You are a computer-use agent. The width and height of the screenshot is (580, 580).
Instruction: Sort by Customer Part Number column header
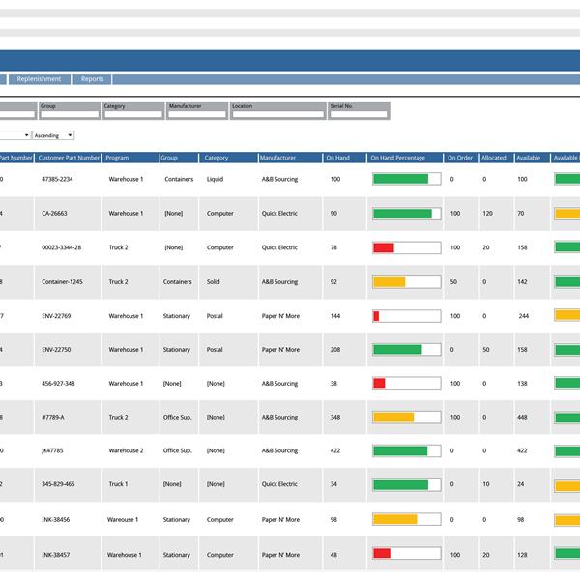click(69, 158)
